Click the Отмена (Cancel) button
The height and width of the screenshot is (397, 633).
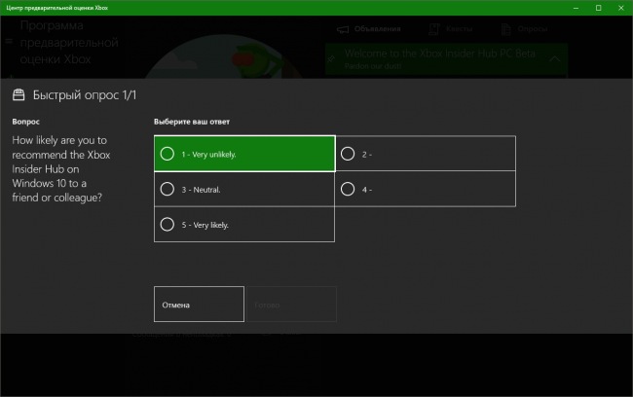[x=199, y=305]
